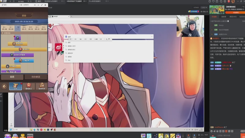Click the red Weibo icon in stream
The height and width of the screenshot is (138, 245).
click(x=58, y=47)
